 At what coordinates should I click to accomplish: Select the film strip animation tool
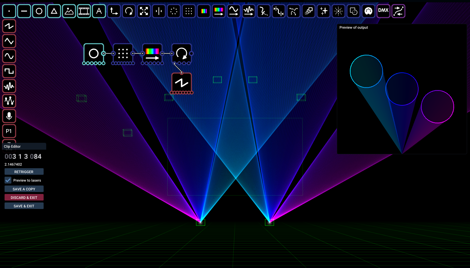[84, 11]
